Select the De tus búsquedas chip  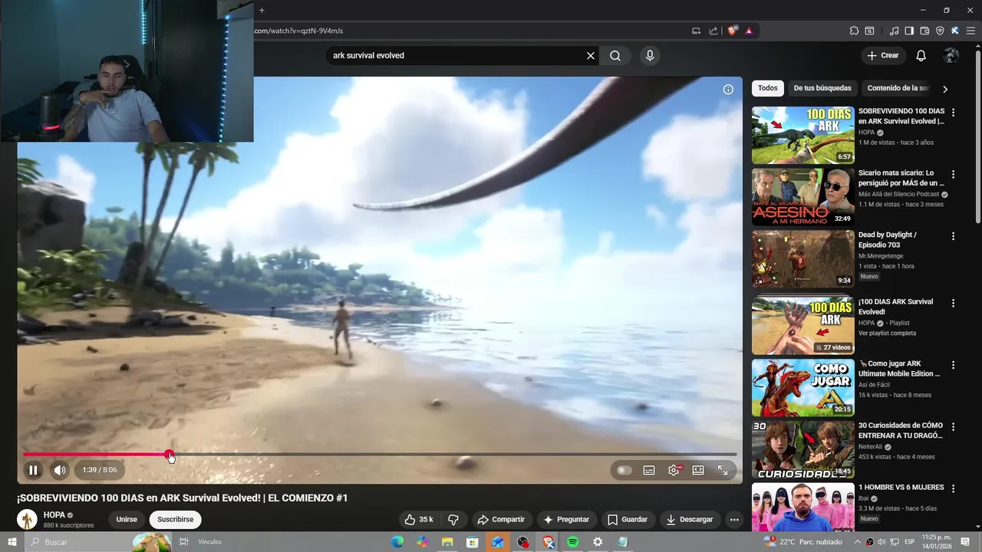point(822,88)
